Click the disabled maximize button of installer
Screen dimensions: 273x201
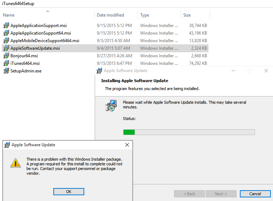(x=250, y=71)
